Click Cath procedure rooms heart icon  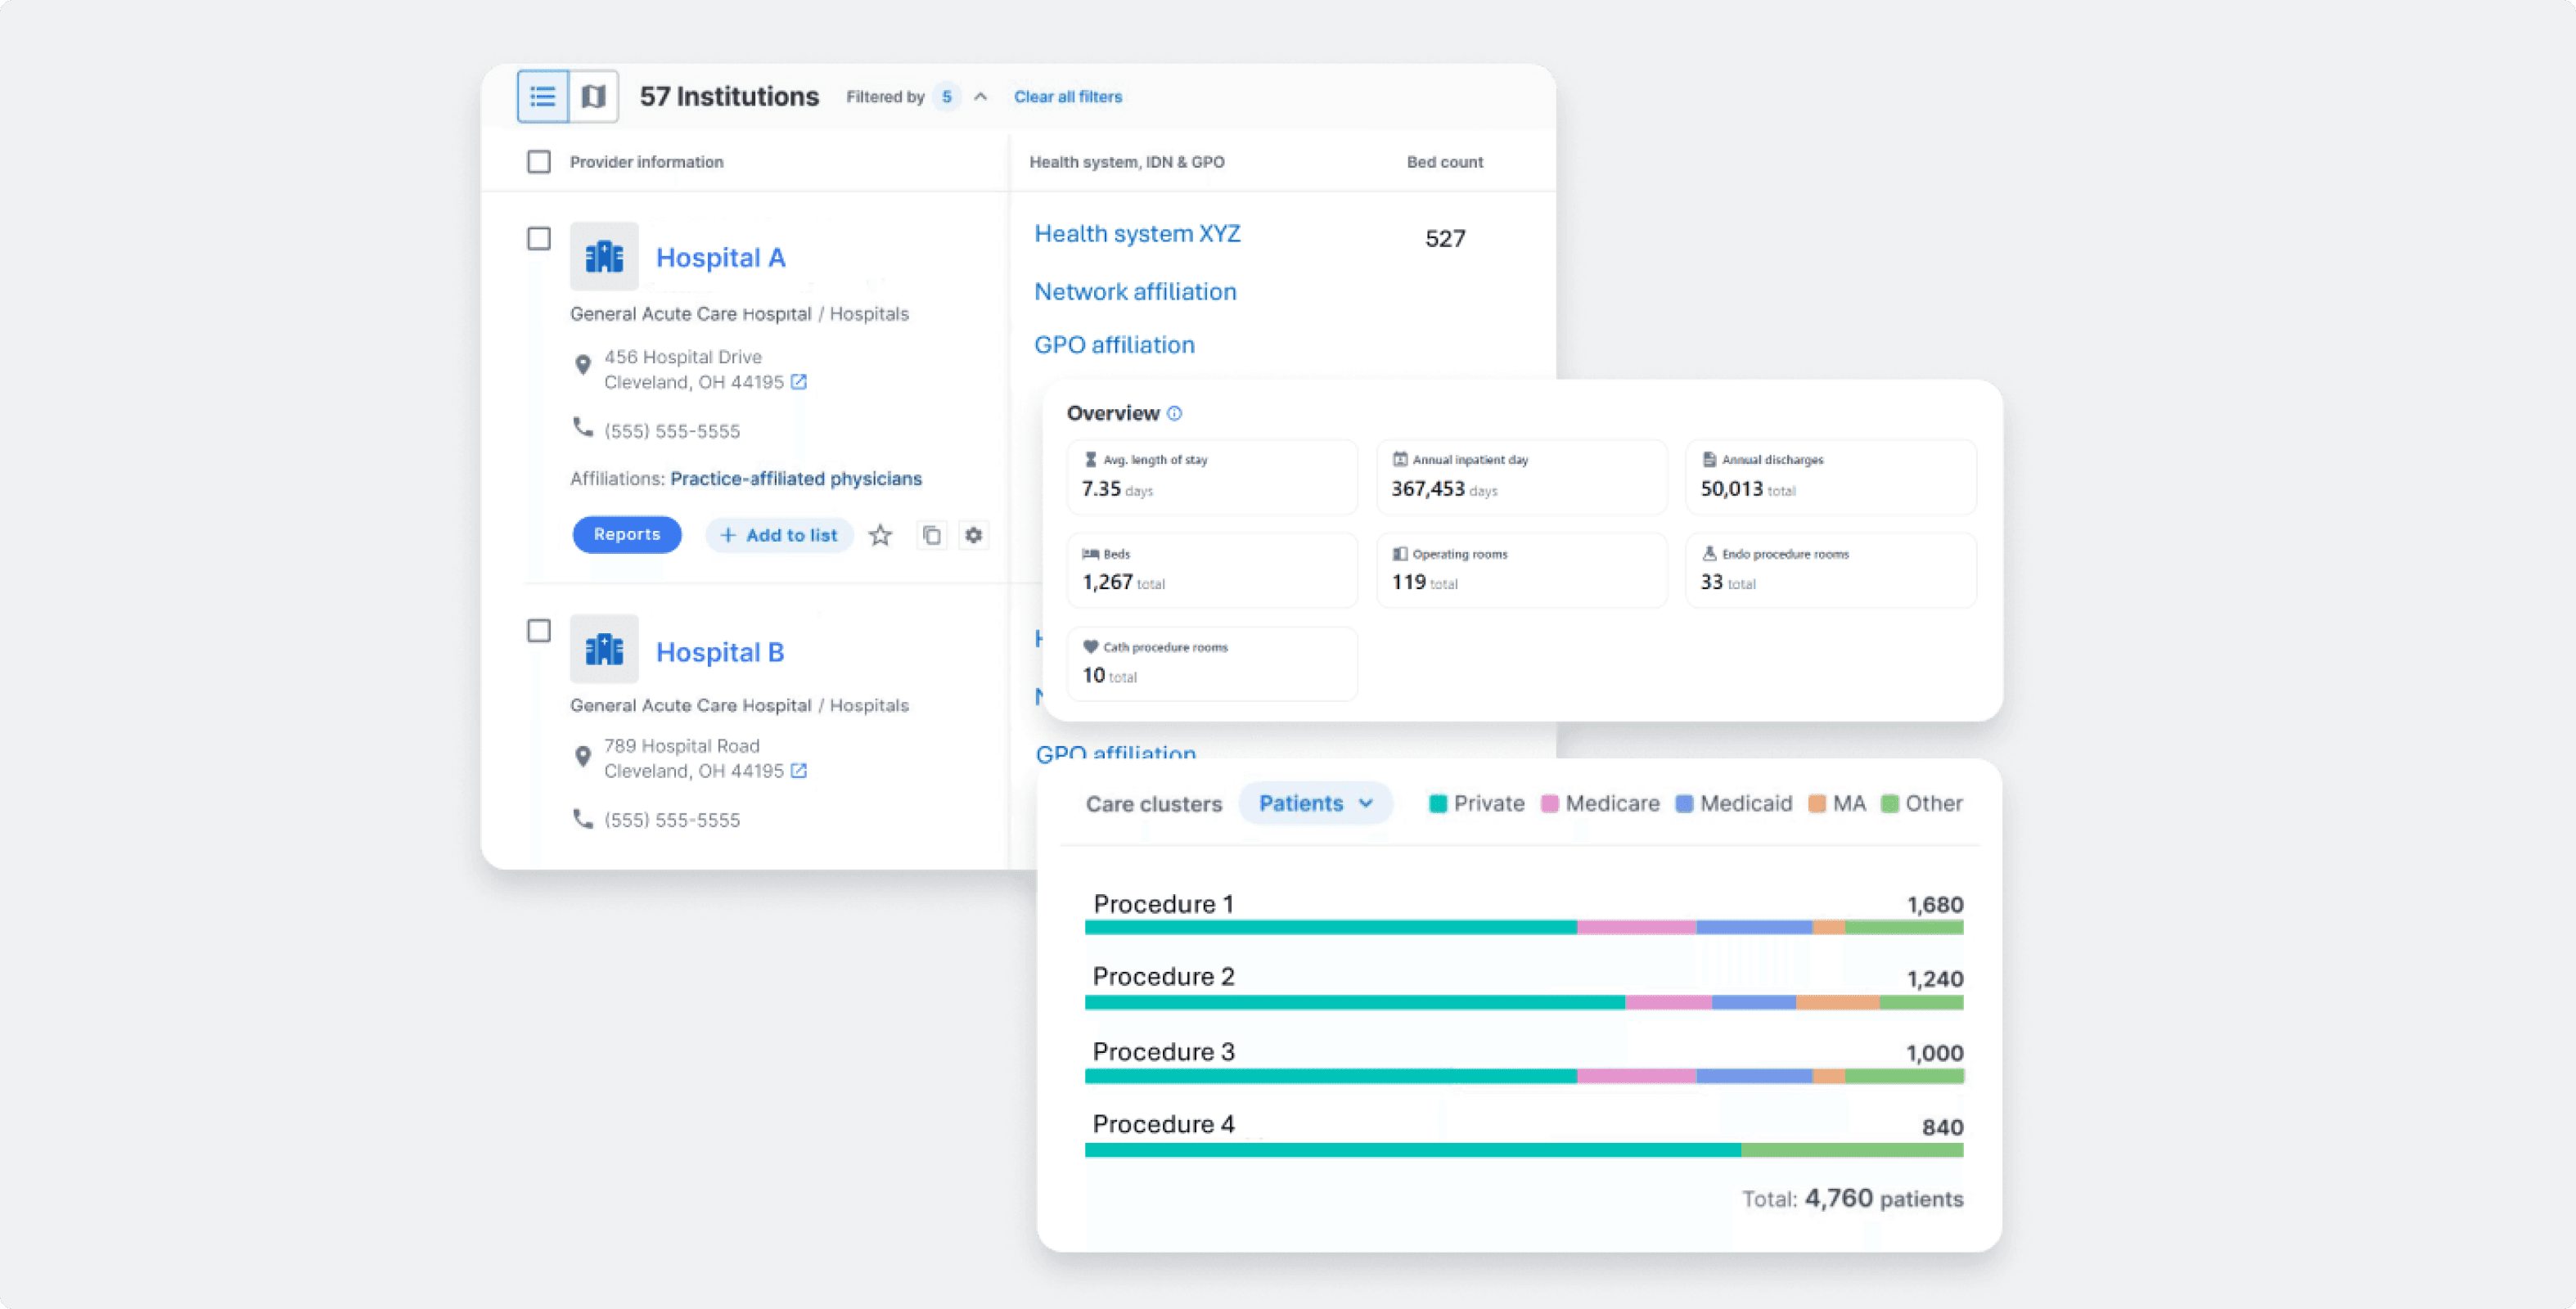[x=1090, y=647]
